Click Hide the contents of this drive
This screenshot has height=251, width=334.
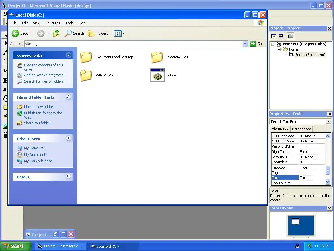pos(43,67)
